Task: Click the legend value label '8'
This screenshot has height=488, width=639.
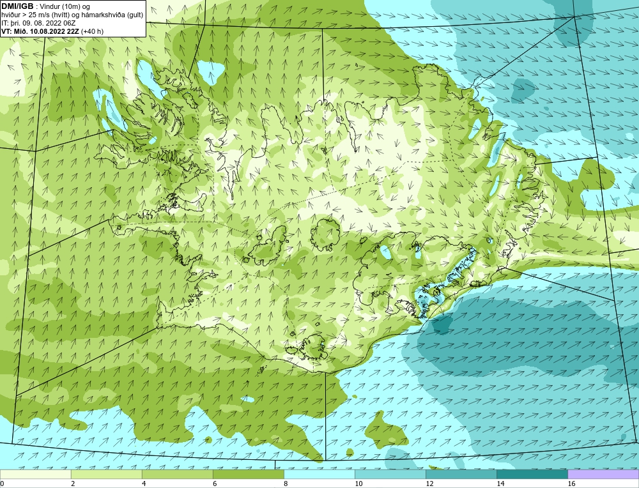Action: click(286, 484)
